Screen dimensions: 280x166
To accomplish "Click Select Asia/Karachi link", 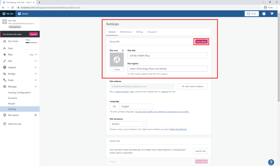I will pos(178,129).
